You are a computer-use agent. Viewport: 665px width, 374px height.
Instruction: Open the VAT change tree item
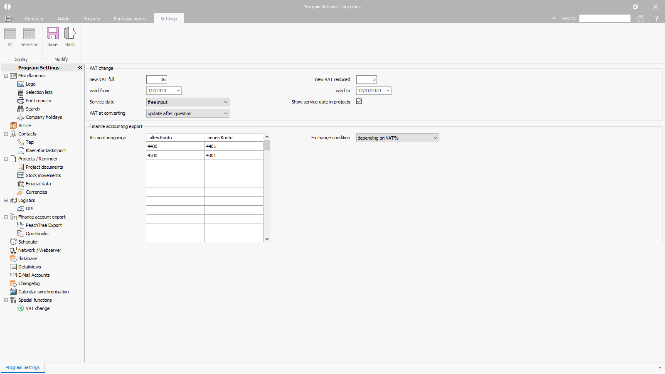click(x=37, y=308)
